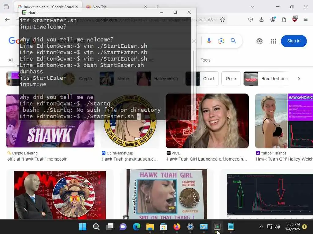Select the All search results tab
The width and height of the screenshot is (313, 234).
[x=11, y=60]
